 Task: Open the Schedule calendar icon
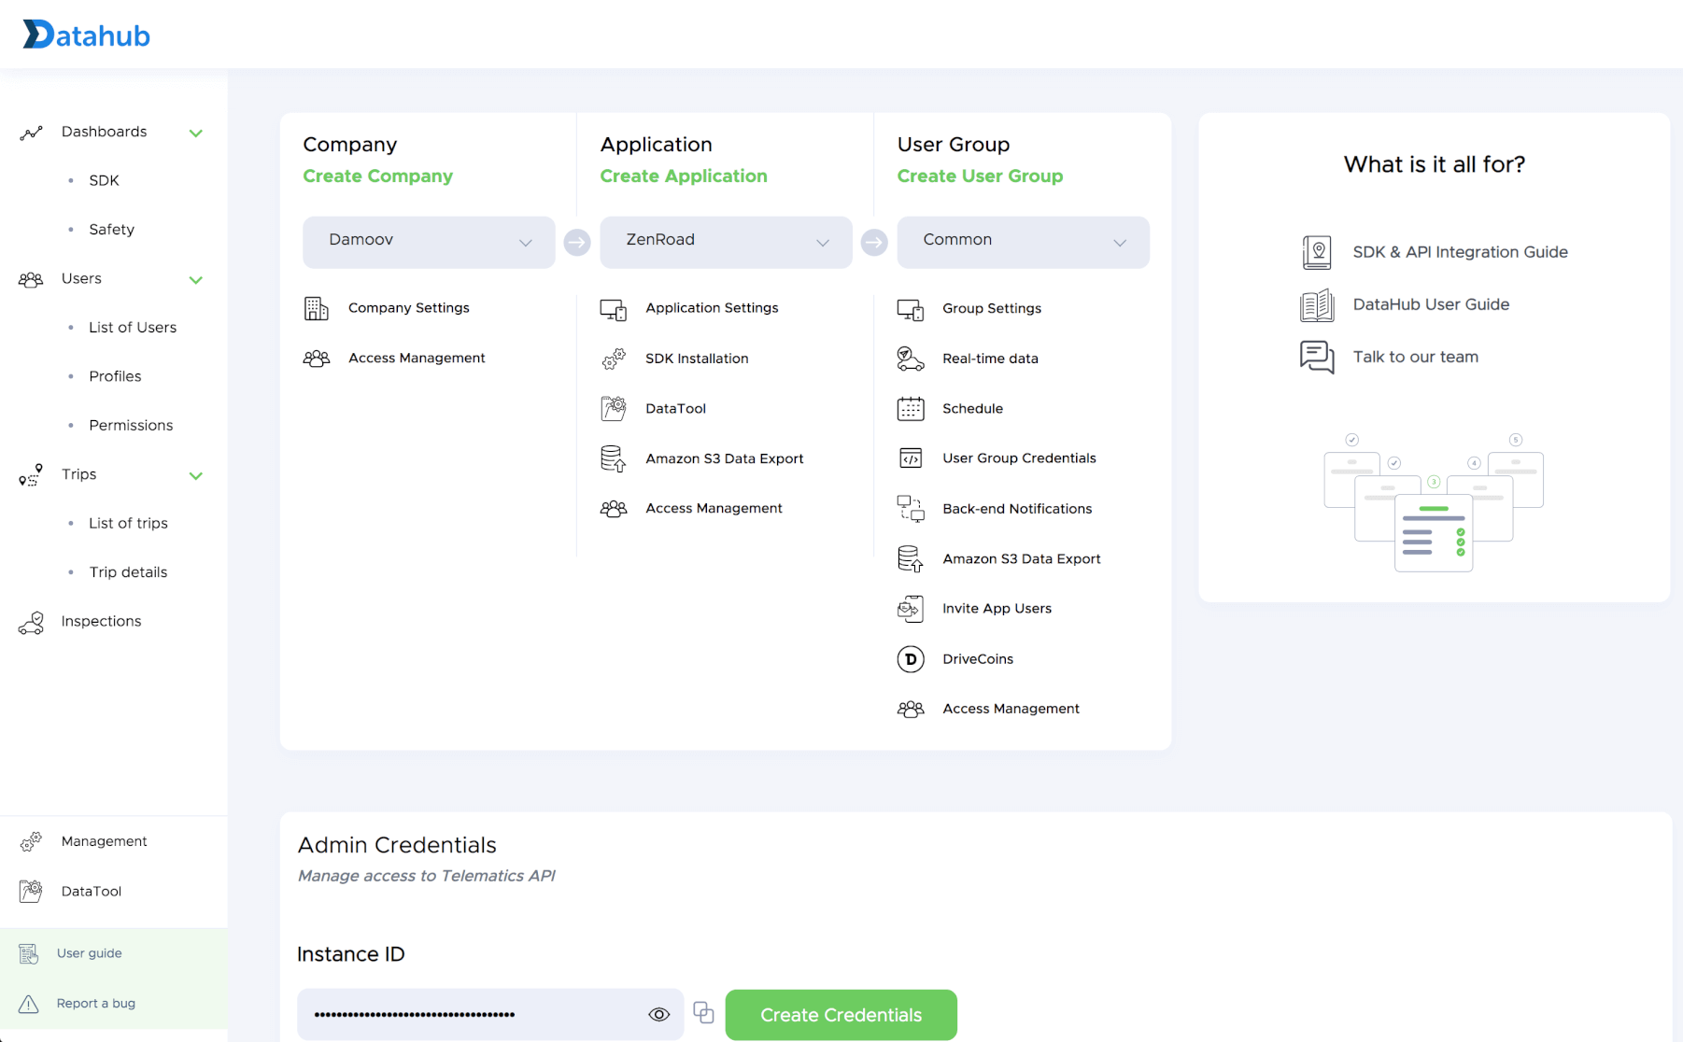pyautogui.click(x=909, y=408)
